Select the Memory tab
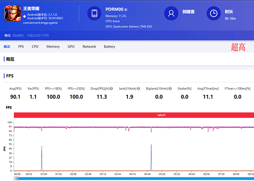The width and height of the screenshot is (254, 181). point(53,46)
